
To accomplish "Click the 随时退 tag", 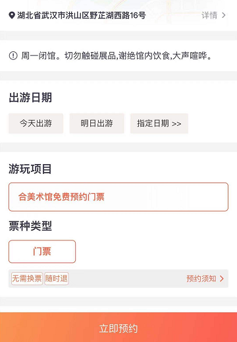I will pos(57,279).
